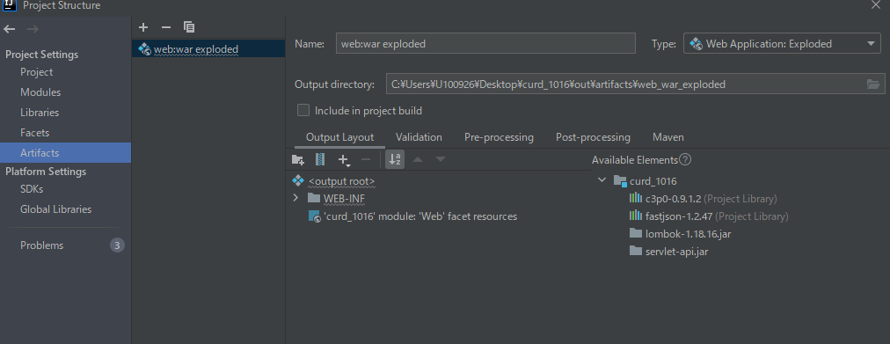
Task: Open Add Copy Of dropdown in layout toolbar
Action: (343, 160)
